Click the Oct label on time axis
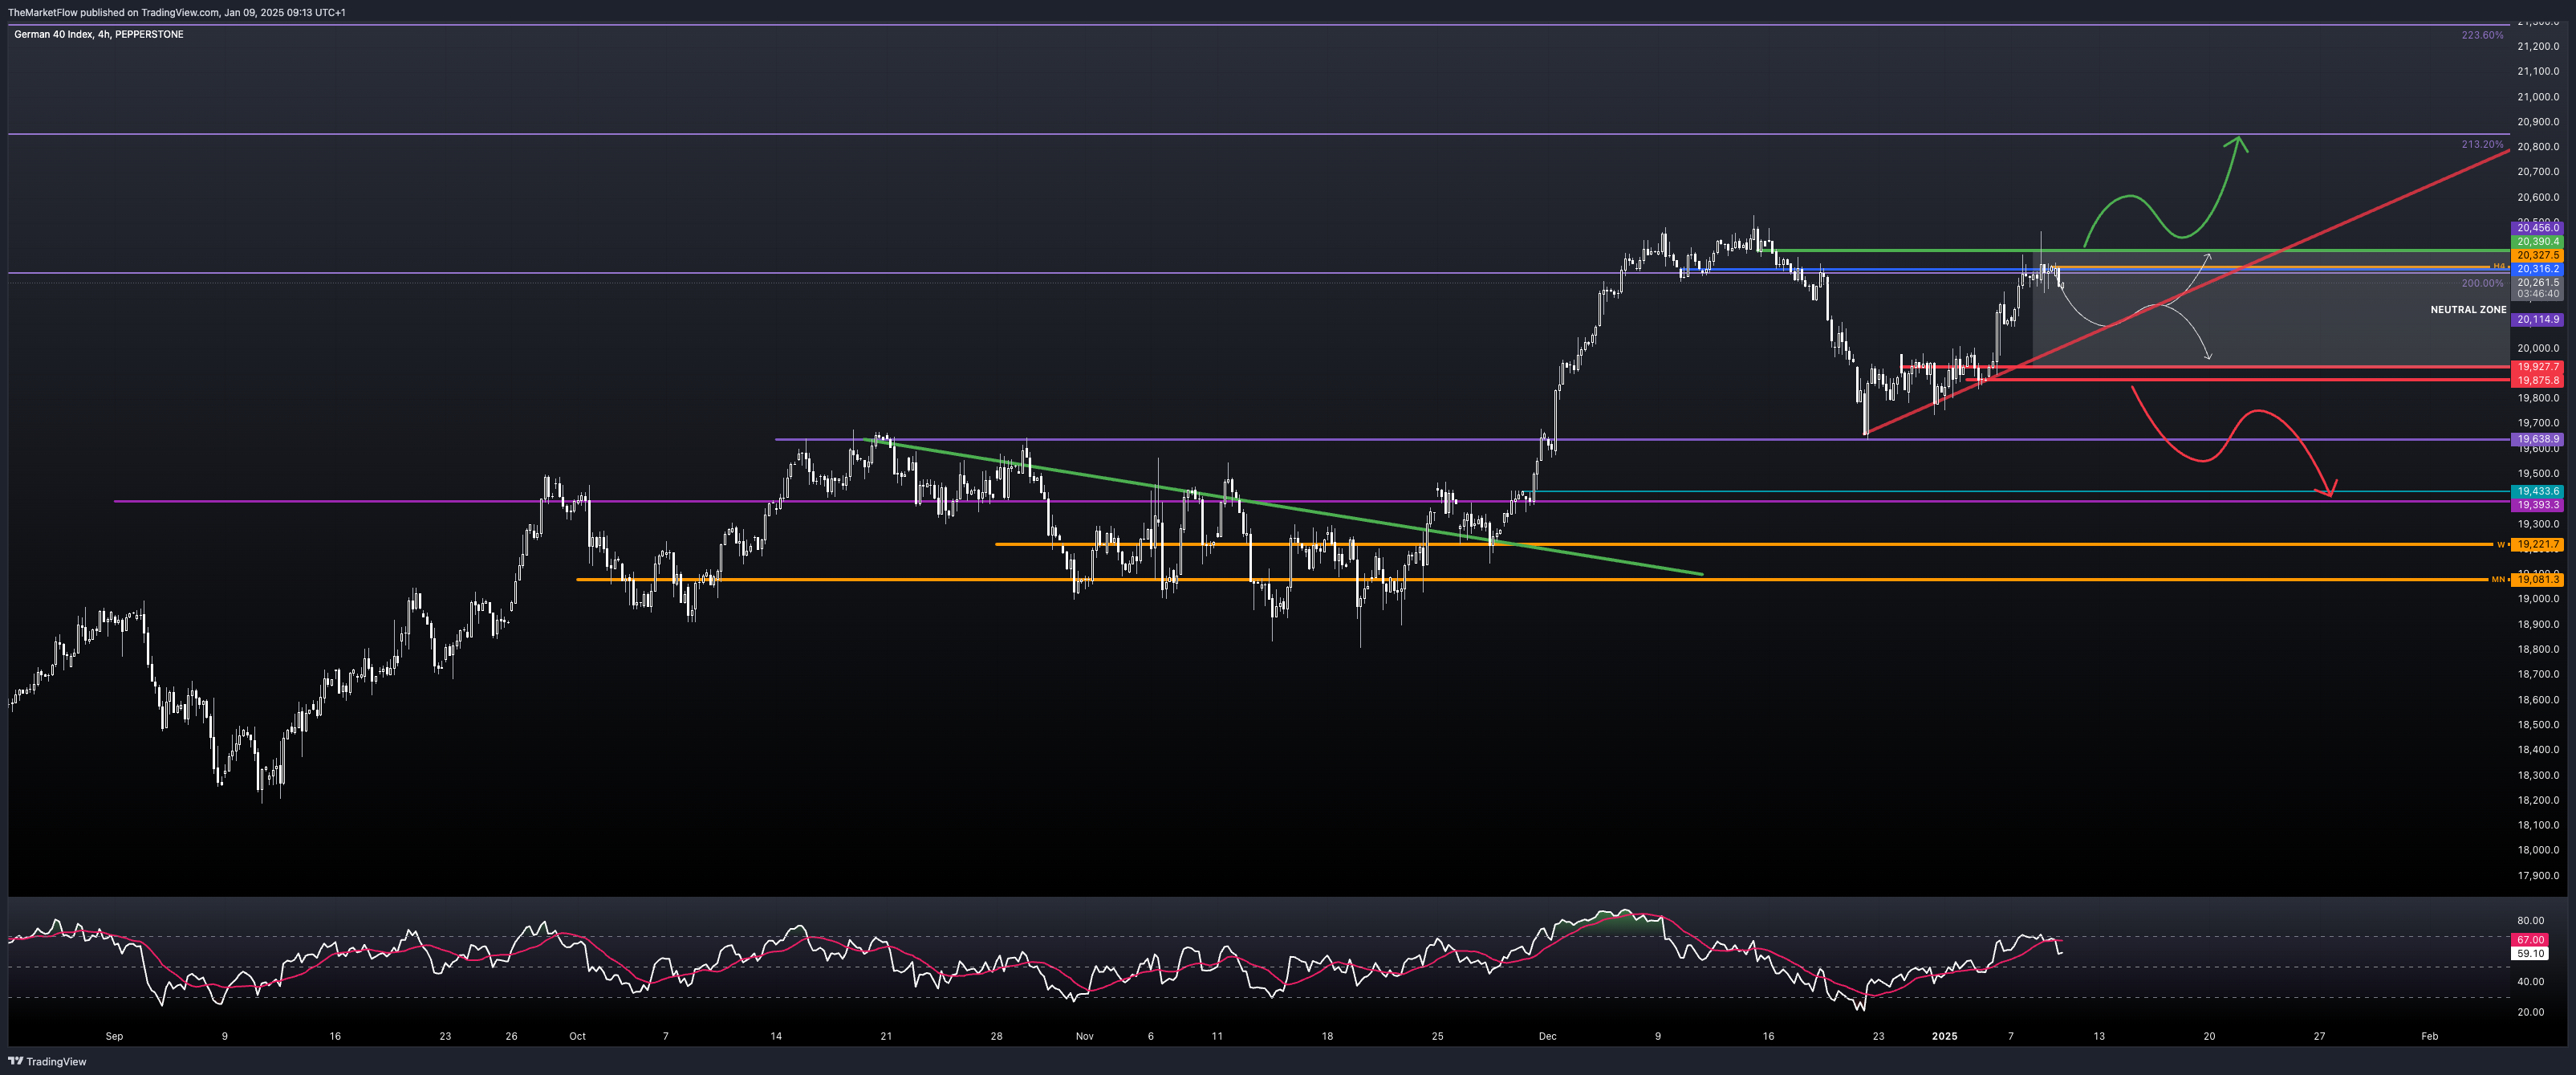Viewport: 2576px width, 1075px height. point(577,1036)
